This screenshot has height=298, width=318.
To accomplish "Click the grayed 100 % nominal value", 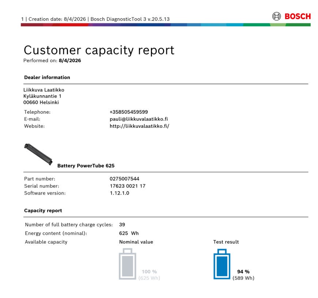I will [149, 272].
